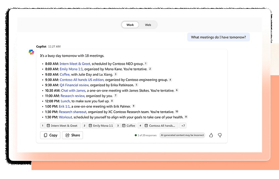Open Contoso All hands reference chip

(158, 126)
